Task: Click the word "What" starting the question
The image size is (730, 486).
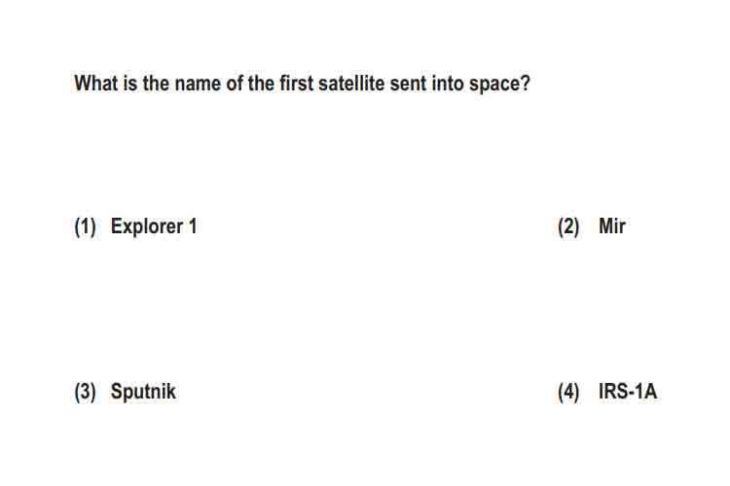Action: point(96,84)
